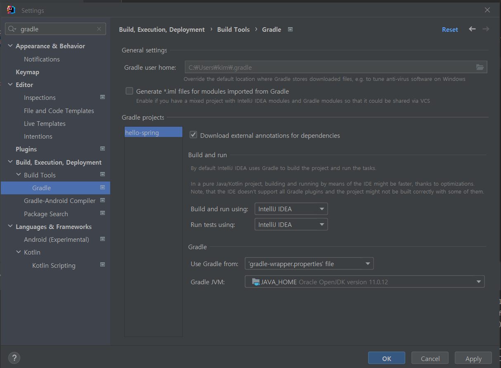The image size is (501, 368).
Task: Click project-level icon next to Package Search
Action: coord(103,213)
